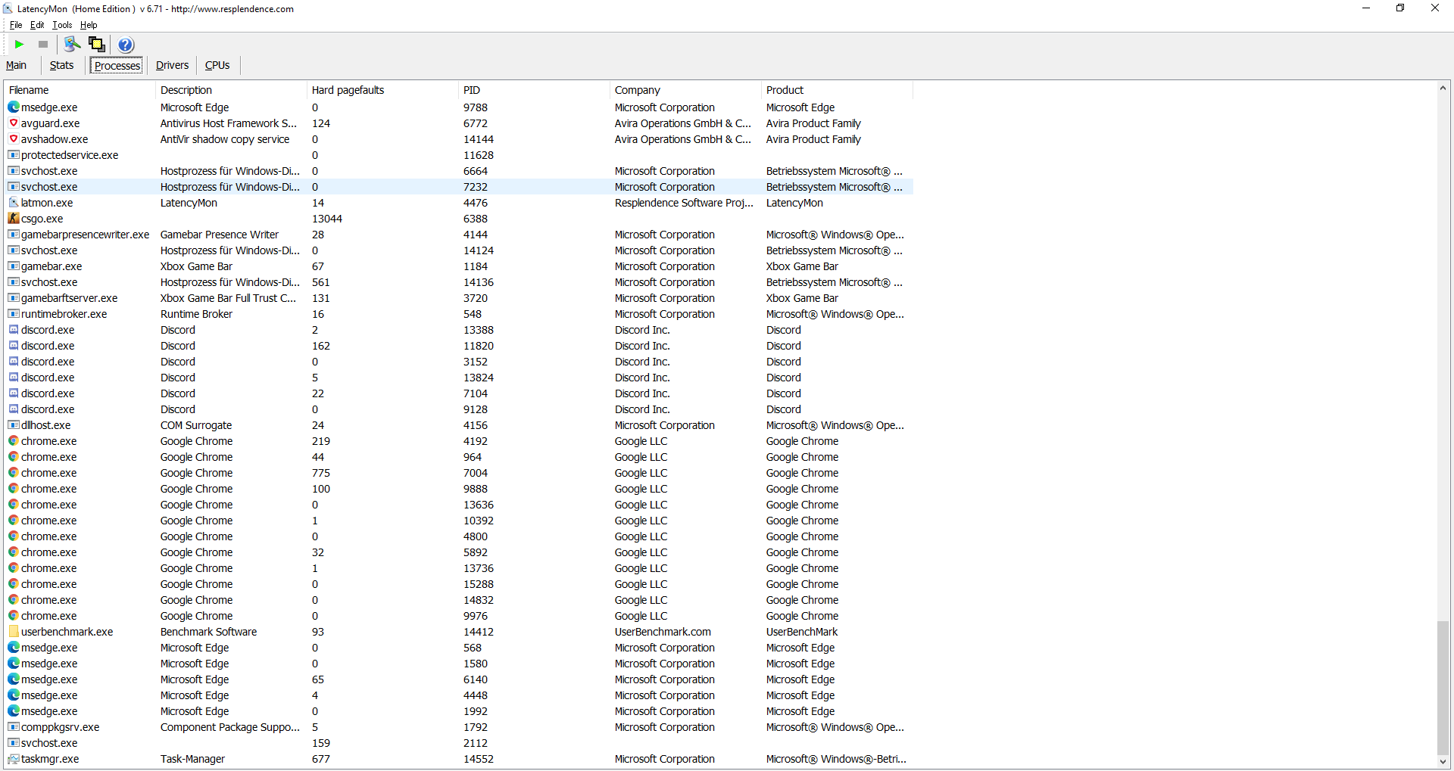Select the "Xbox Game Bar Full Trust C..." cell

point(228,298)
